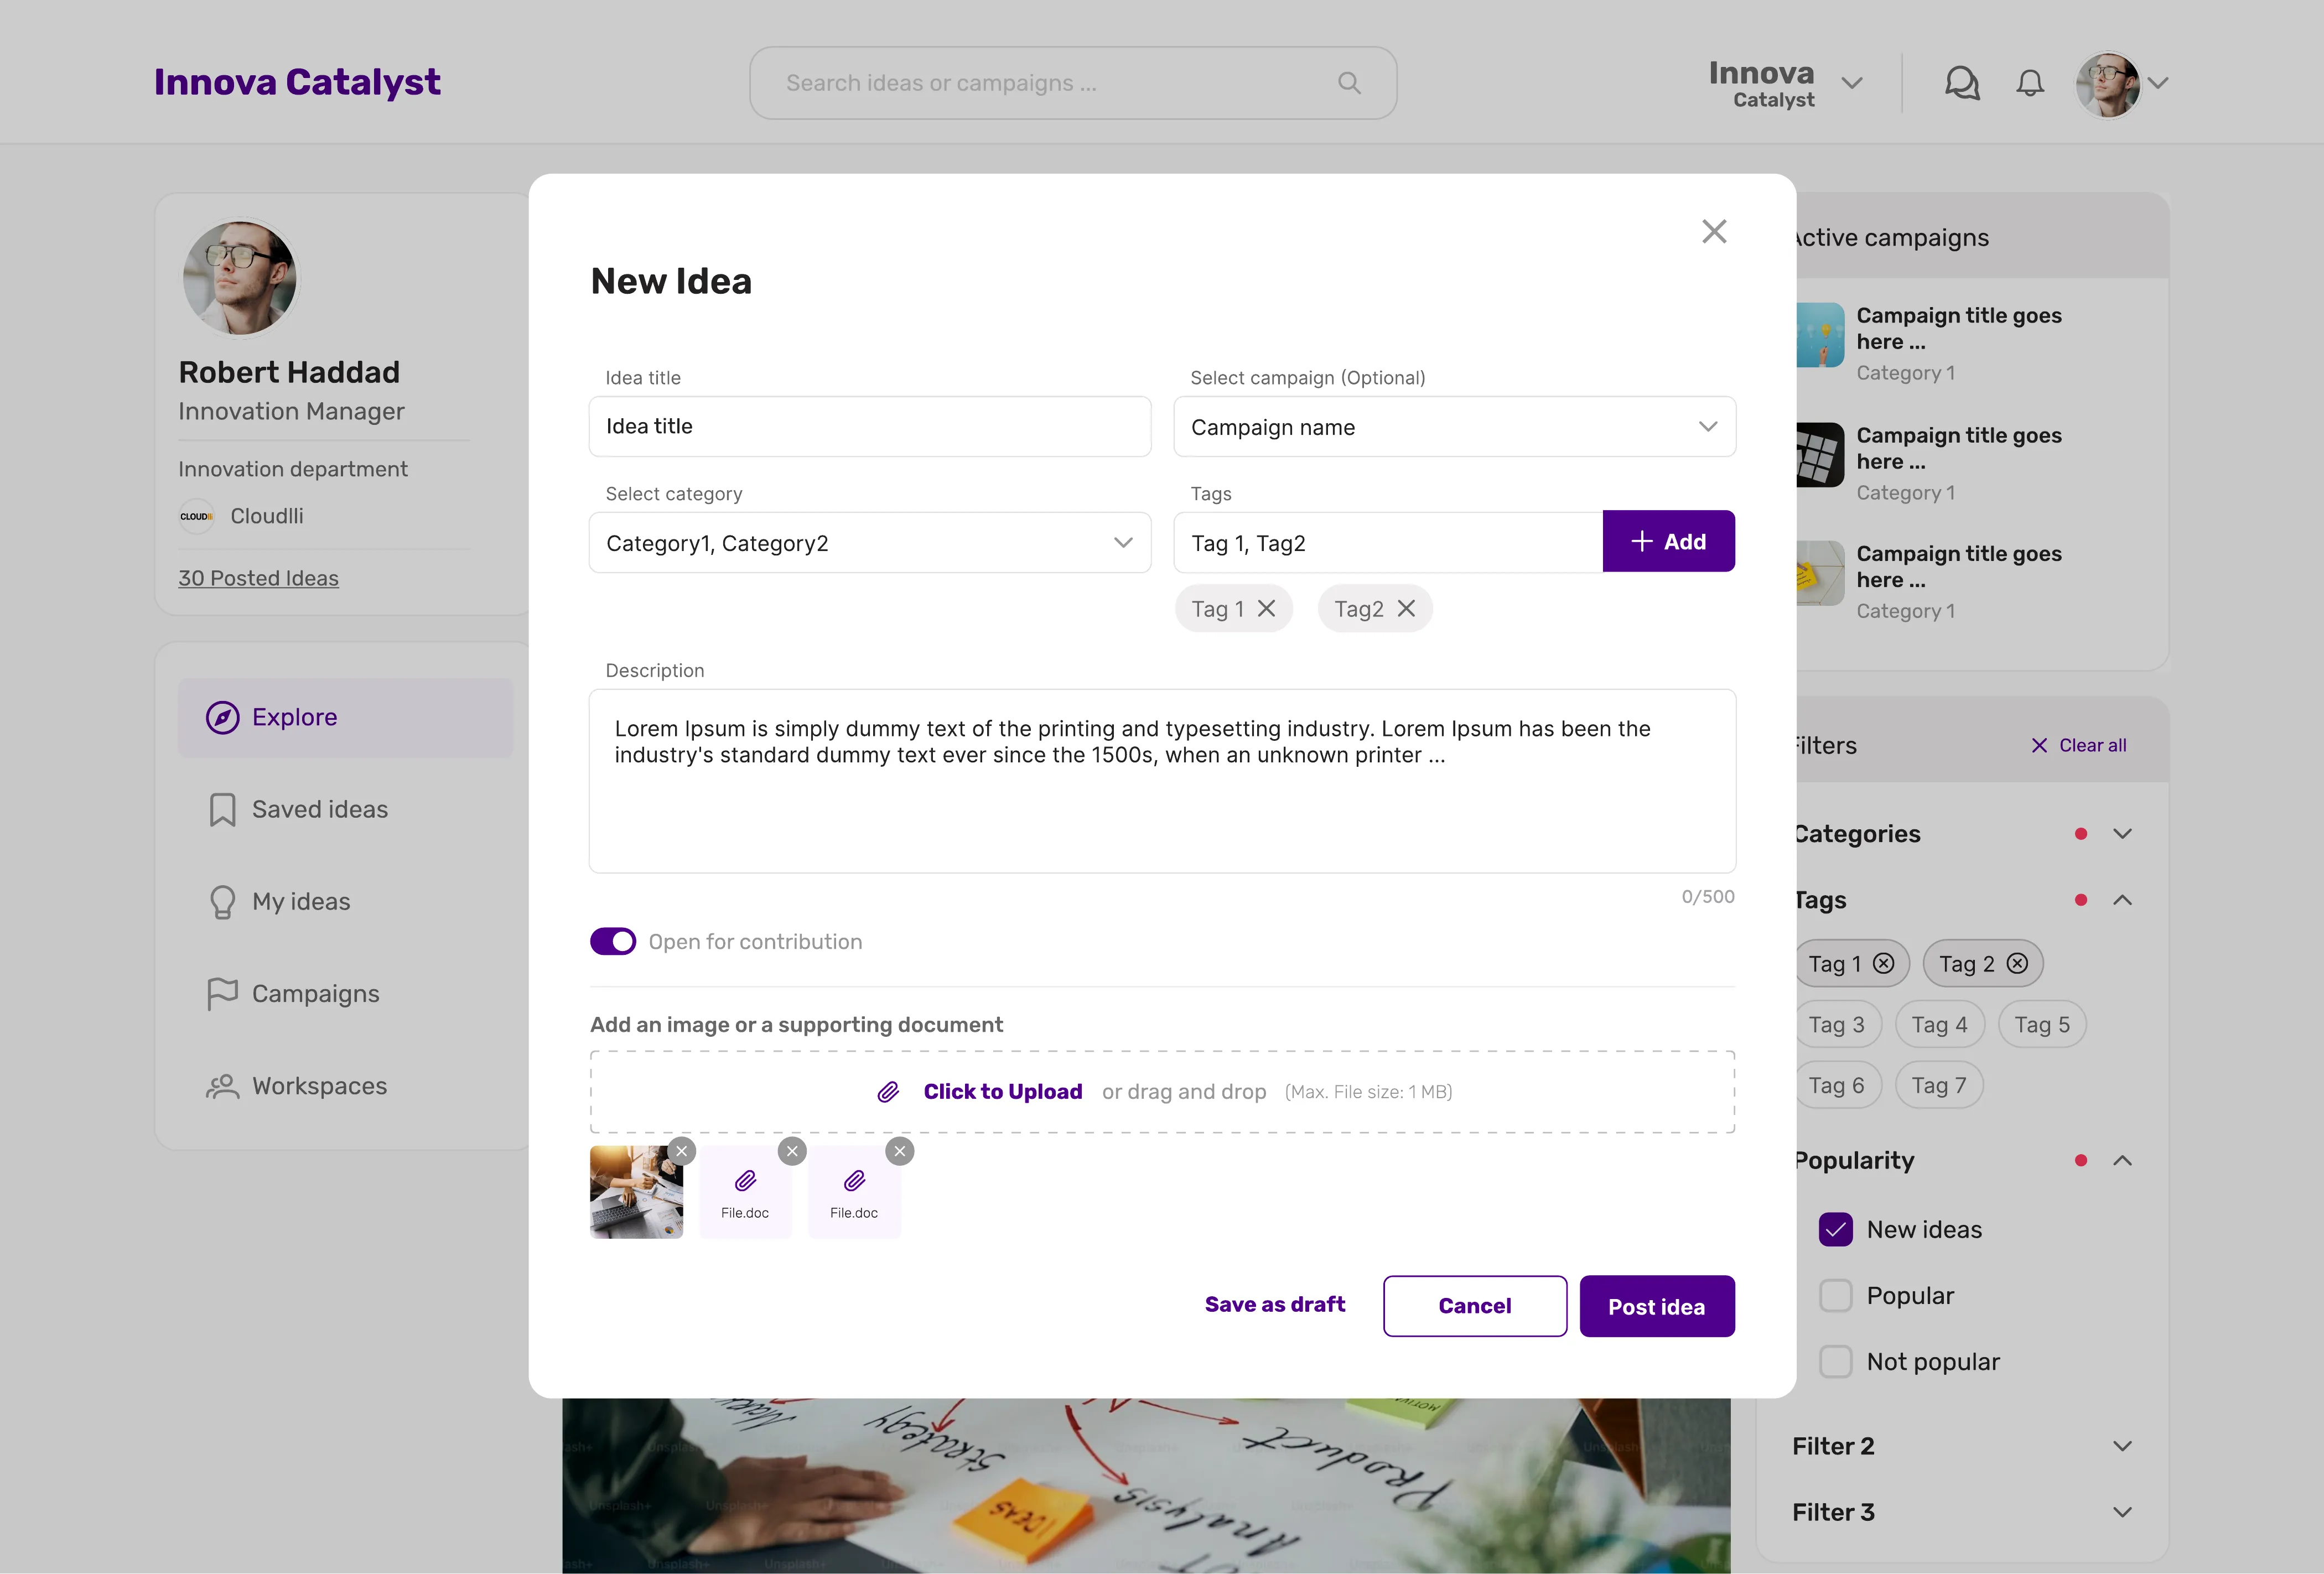The width and height of the screenshot is (2324, 1574).
Task: Remove the second File.doc attachment
Action: 900,1151
